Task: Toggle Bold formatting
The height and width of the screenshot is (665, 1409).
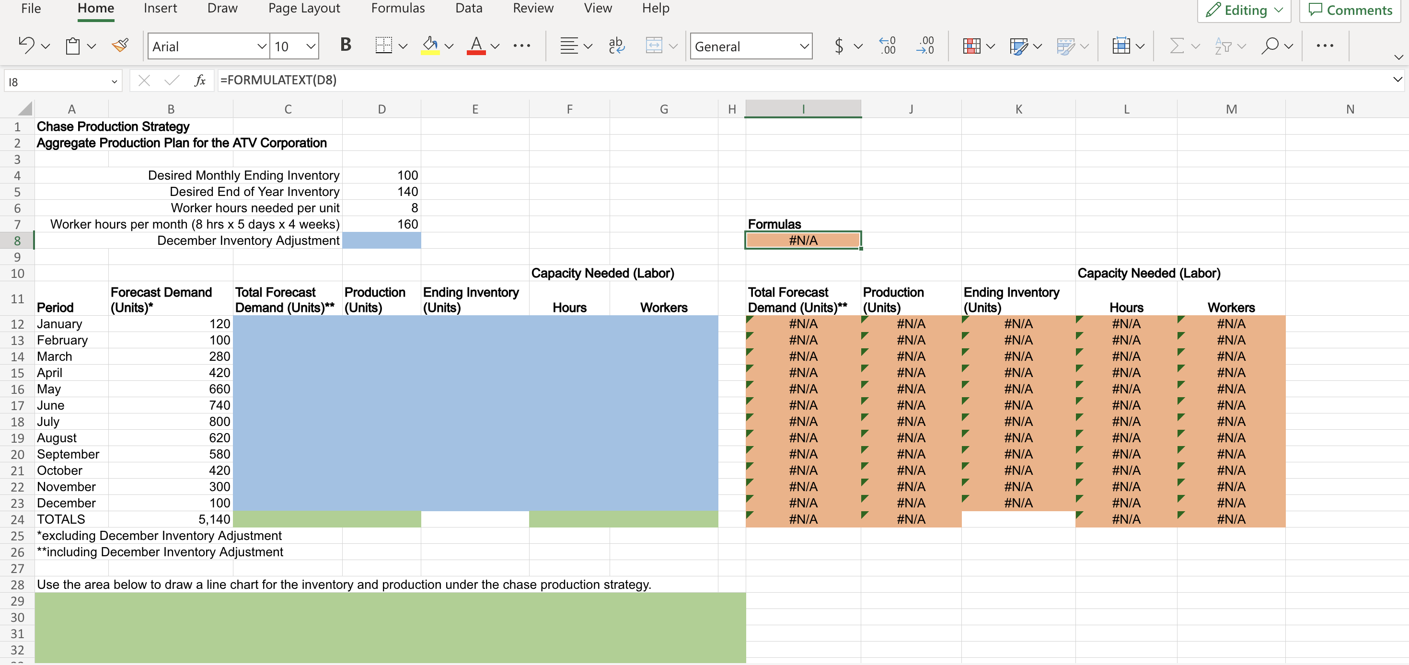Action: [x=345, y=44]
